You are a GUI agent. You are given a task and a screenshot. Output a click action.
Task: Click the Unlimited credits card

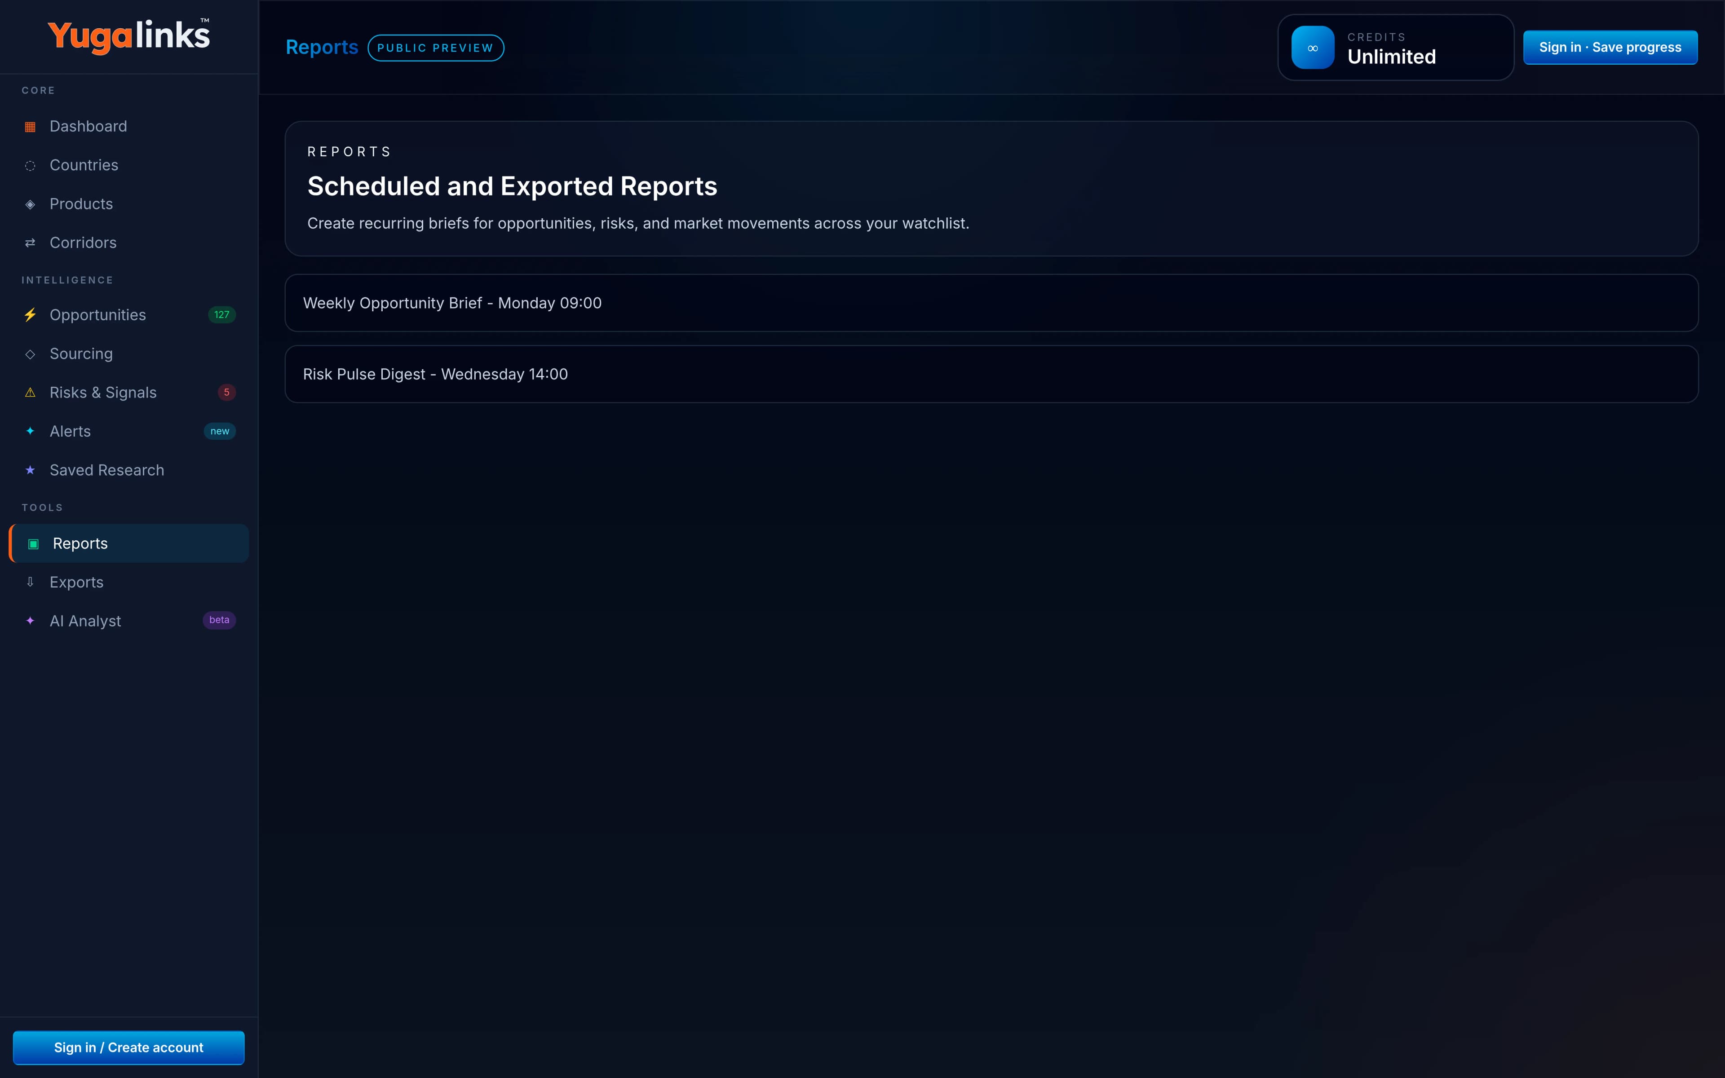(x=1396, y=48)
